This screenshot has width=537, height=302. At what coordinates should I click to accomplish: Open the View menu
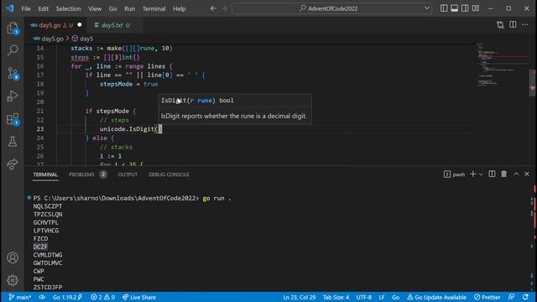(x=95, y=9)
